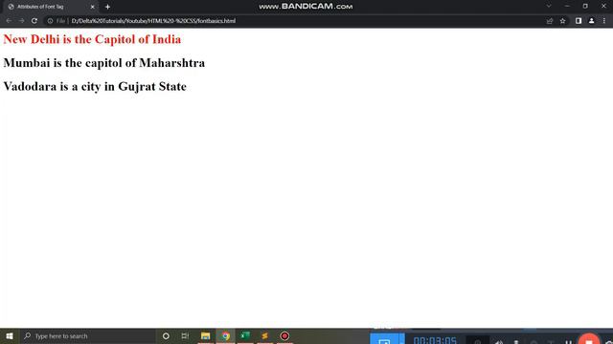Switch to Chrome on the taskbar
The width and height of the screenshot is (613, 344).
pyautogui.click(x=226, y=335)
